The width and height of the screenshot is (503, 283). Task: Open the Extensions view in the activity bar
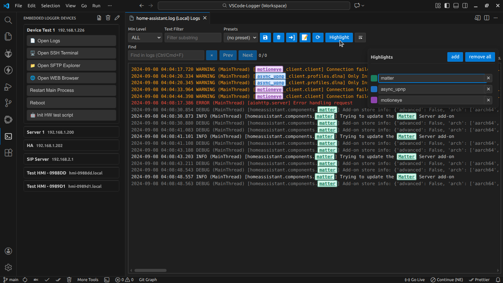8,152
